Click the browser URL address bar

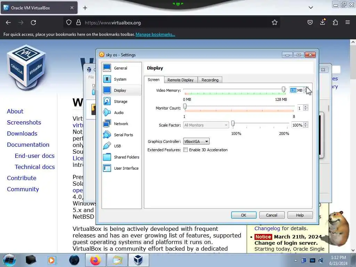pyautogui.click(x=172, y=23)
